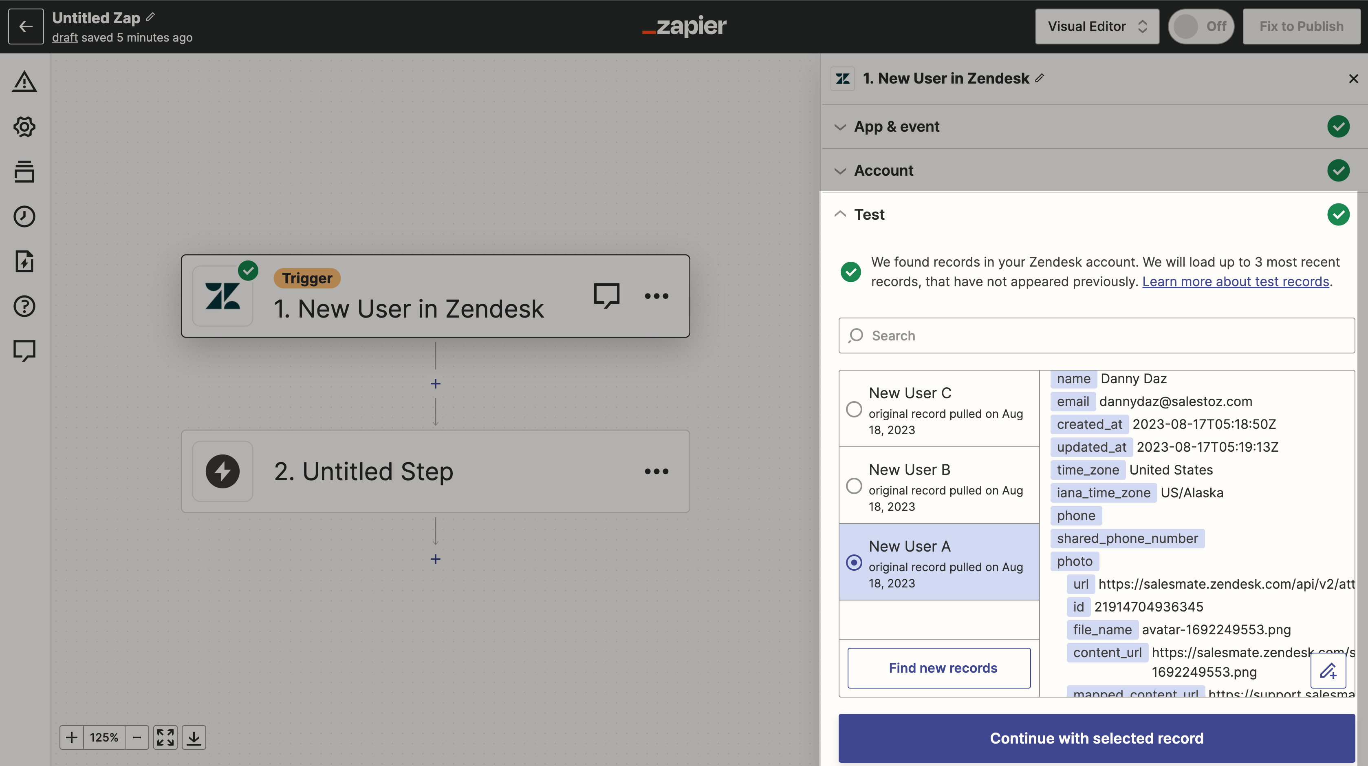The width and height of the screenshot is (1368, 766).
Task: Click the 21914704936345 id value
Action: click(x=1149, y=607)
